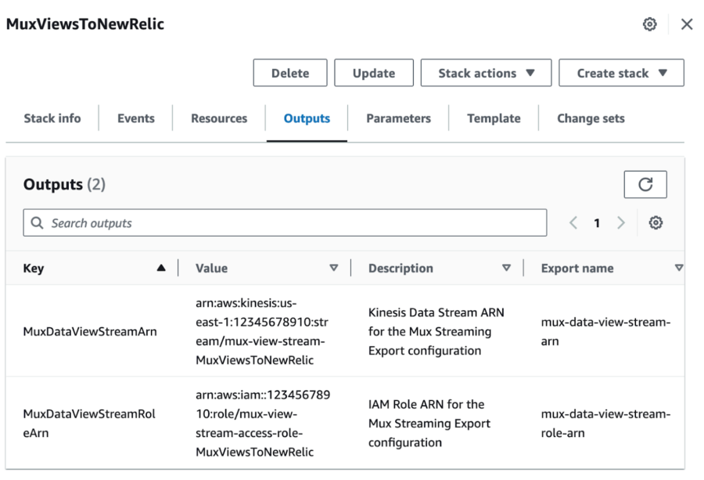Screen dimensions: 704x480
Task: Click the refresh outputs icon button
Action: (645, 185)
